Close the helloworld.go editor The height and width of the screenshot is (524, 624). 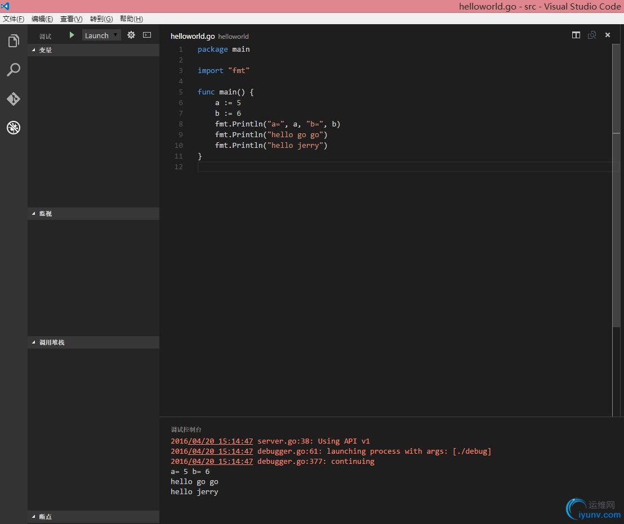click(608, 35)
